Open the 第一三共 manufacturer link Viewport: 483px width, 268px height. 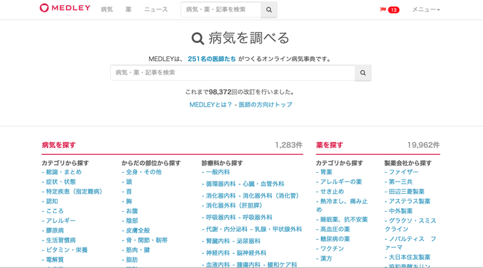(x=400, y=182)
